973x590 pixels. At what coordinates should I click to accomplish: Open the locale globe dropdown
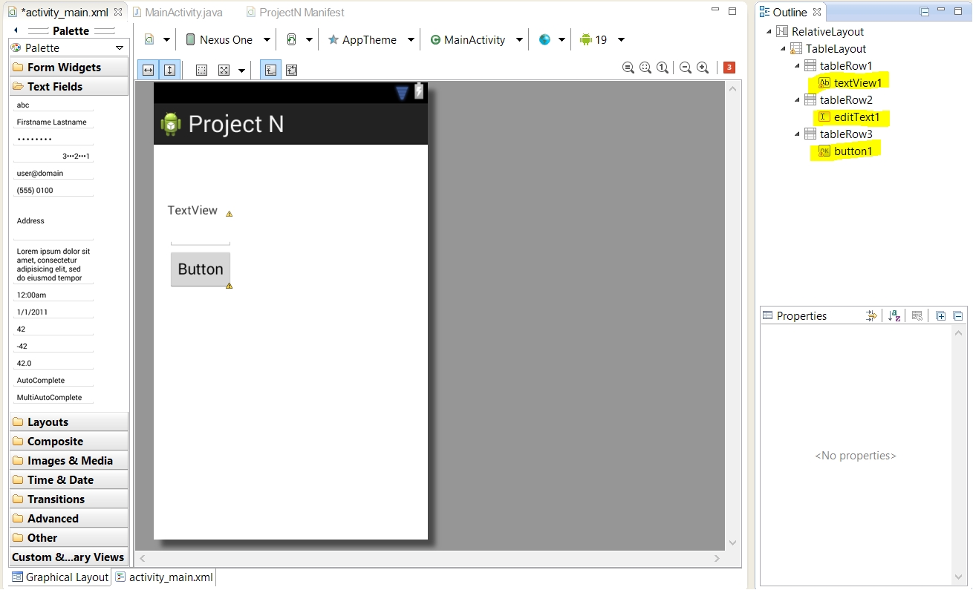click(552, 40)
